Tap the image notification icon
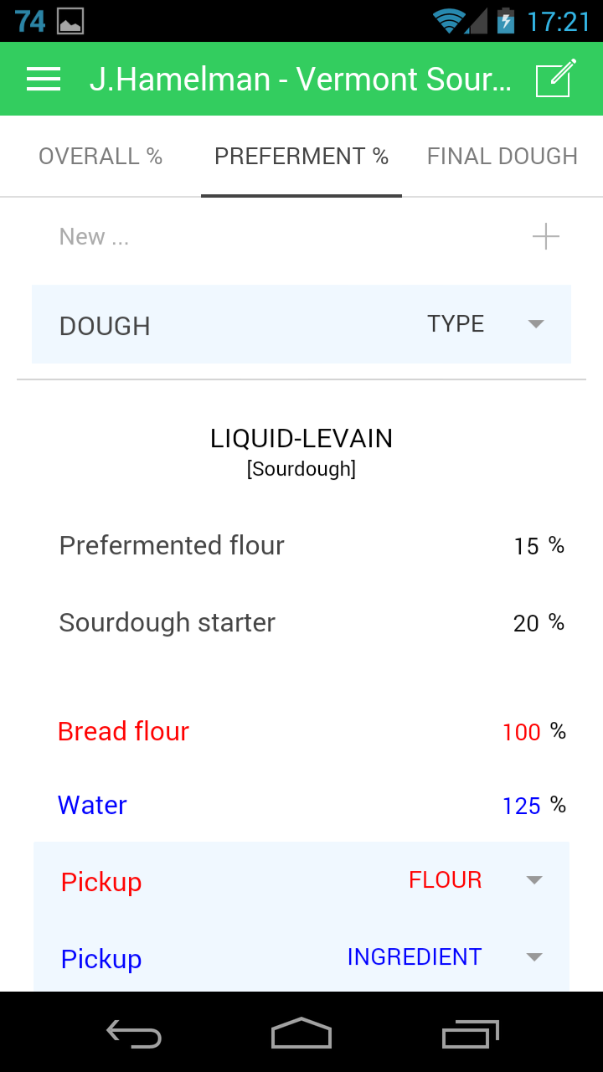This screenshot has height=1072, width=603. [x=70, y=21]
